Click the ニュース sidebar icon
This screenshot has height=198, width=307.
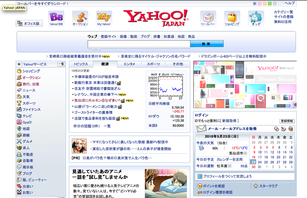tap(19, 90)
